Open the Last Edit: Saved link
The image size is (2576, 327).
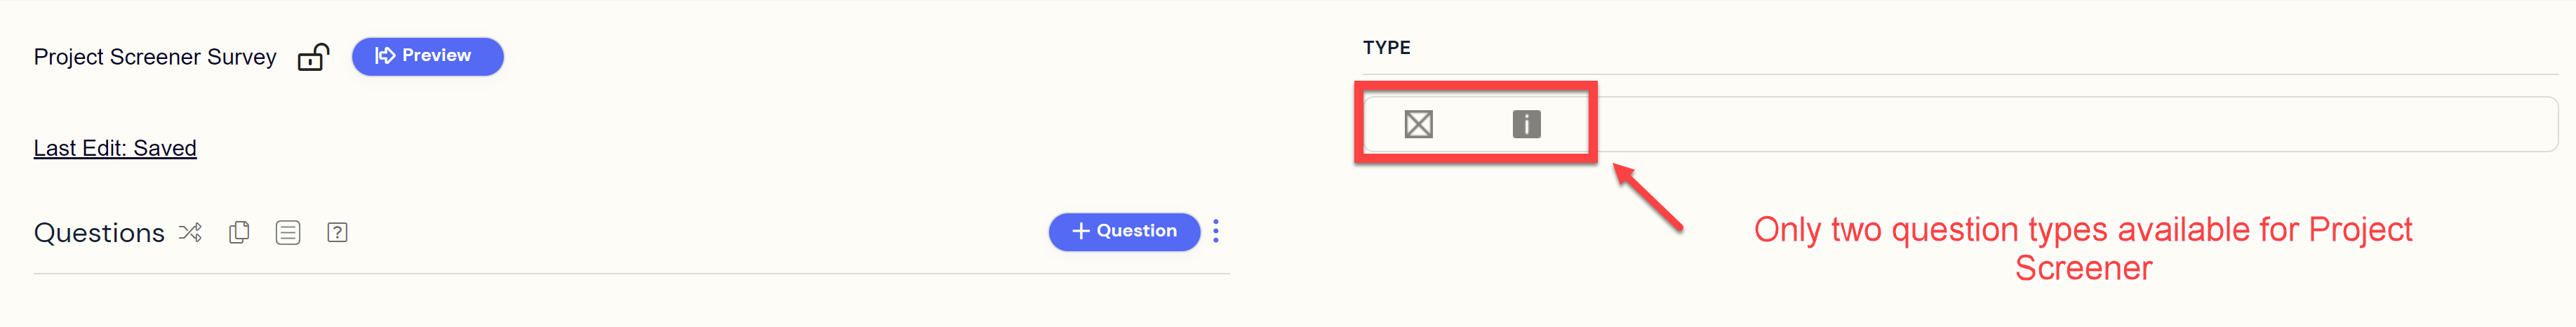tap(115, 148)
